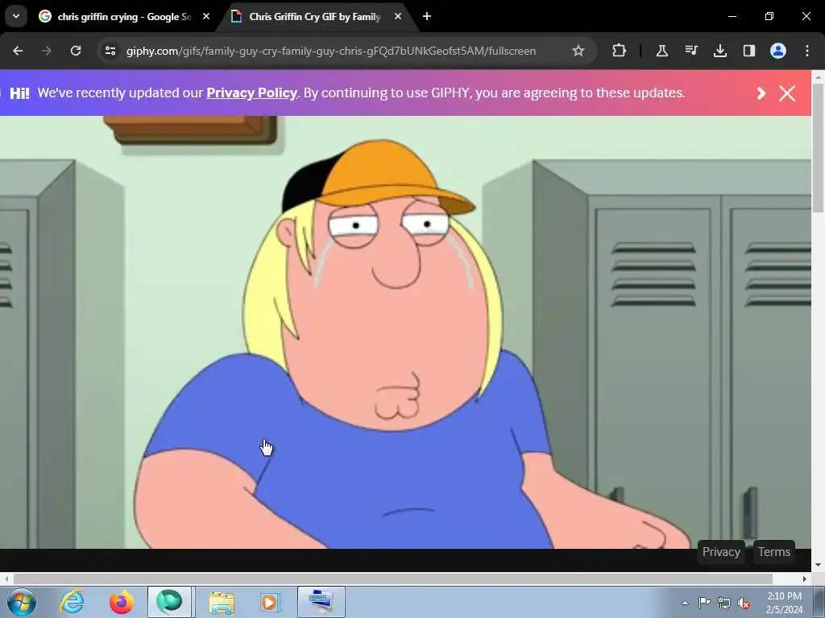Screen dimensions: 825x618
Task: Click the address bar URL
Action: pyautogui.click(x=331, y=51)
